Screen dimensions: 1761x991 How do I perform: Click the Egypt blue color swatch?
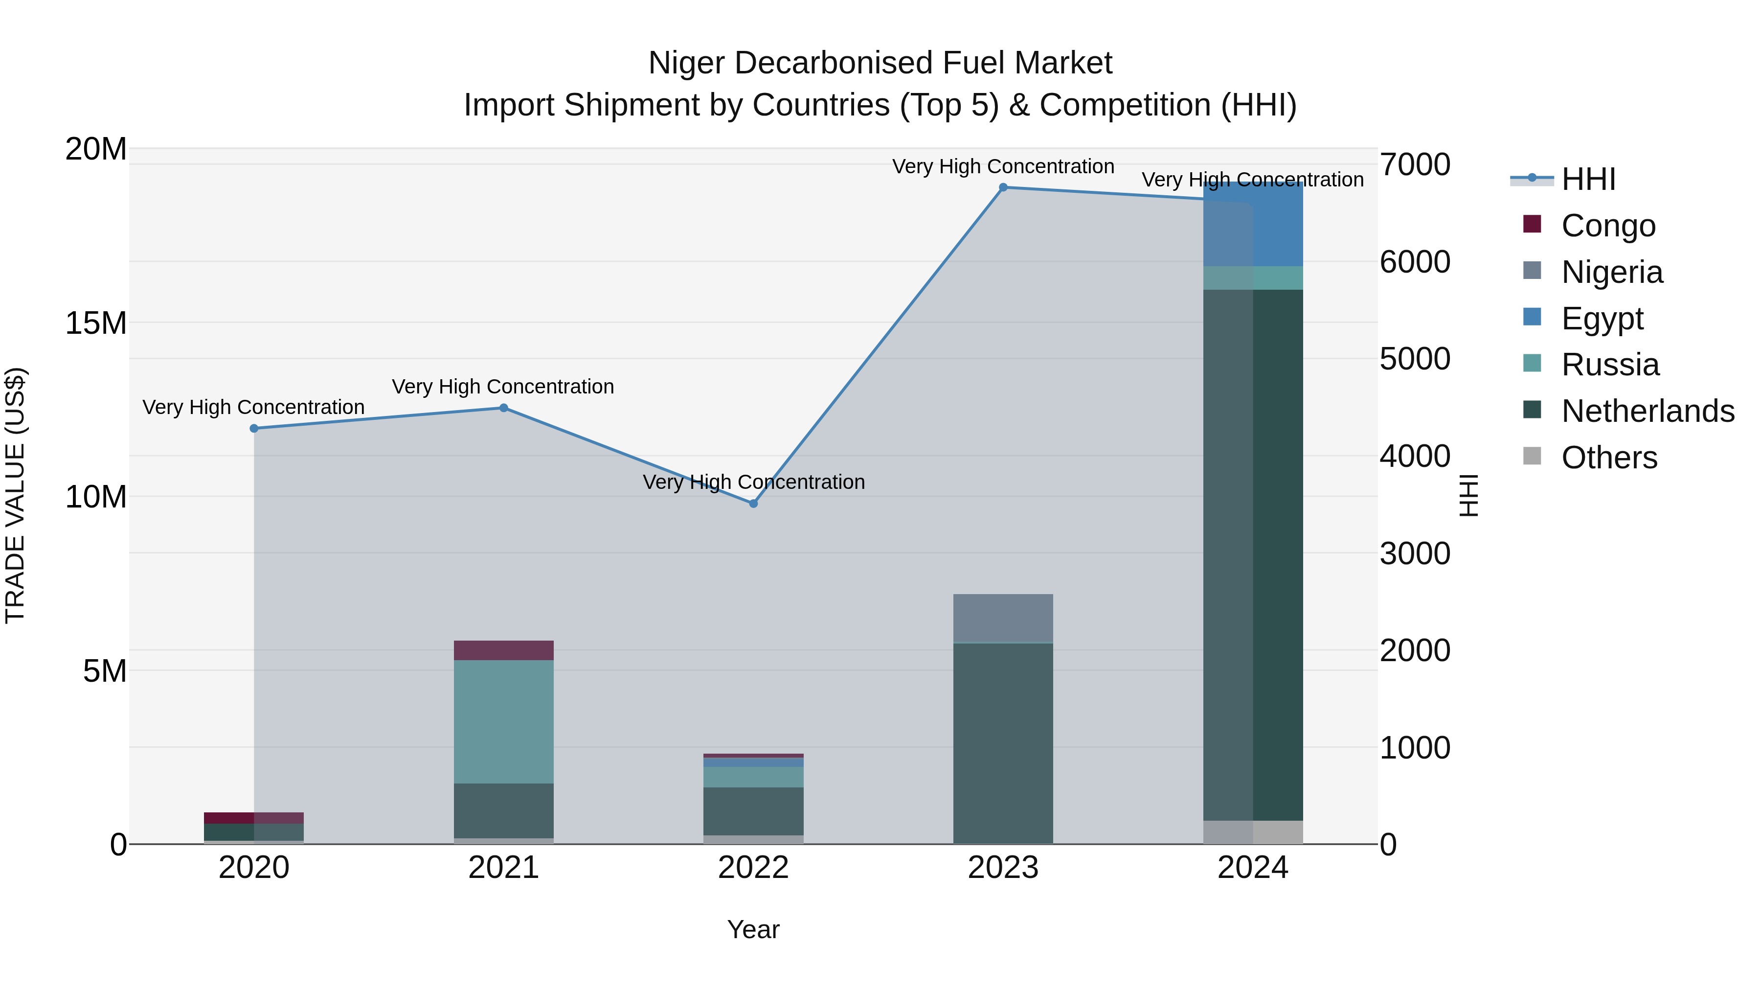(1532, 317)
